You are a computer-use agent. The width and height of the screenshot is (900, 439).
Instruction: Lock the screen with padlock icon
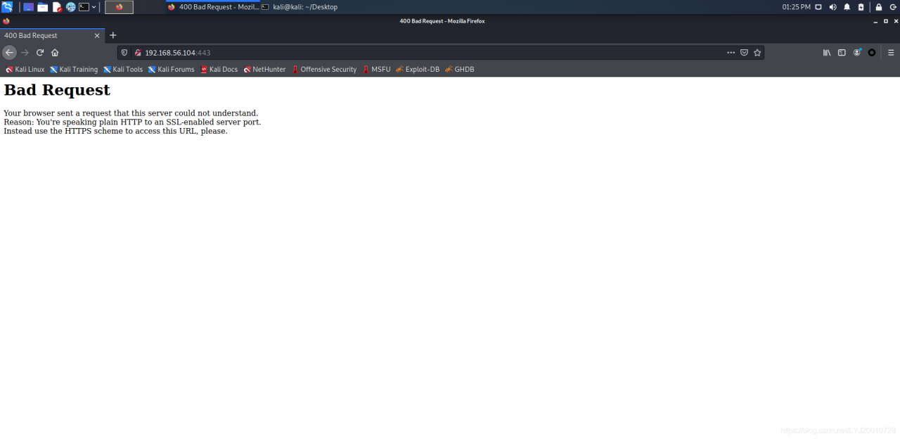pos(878,7)
